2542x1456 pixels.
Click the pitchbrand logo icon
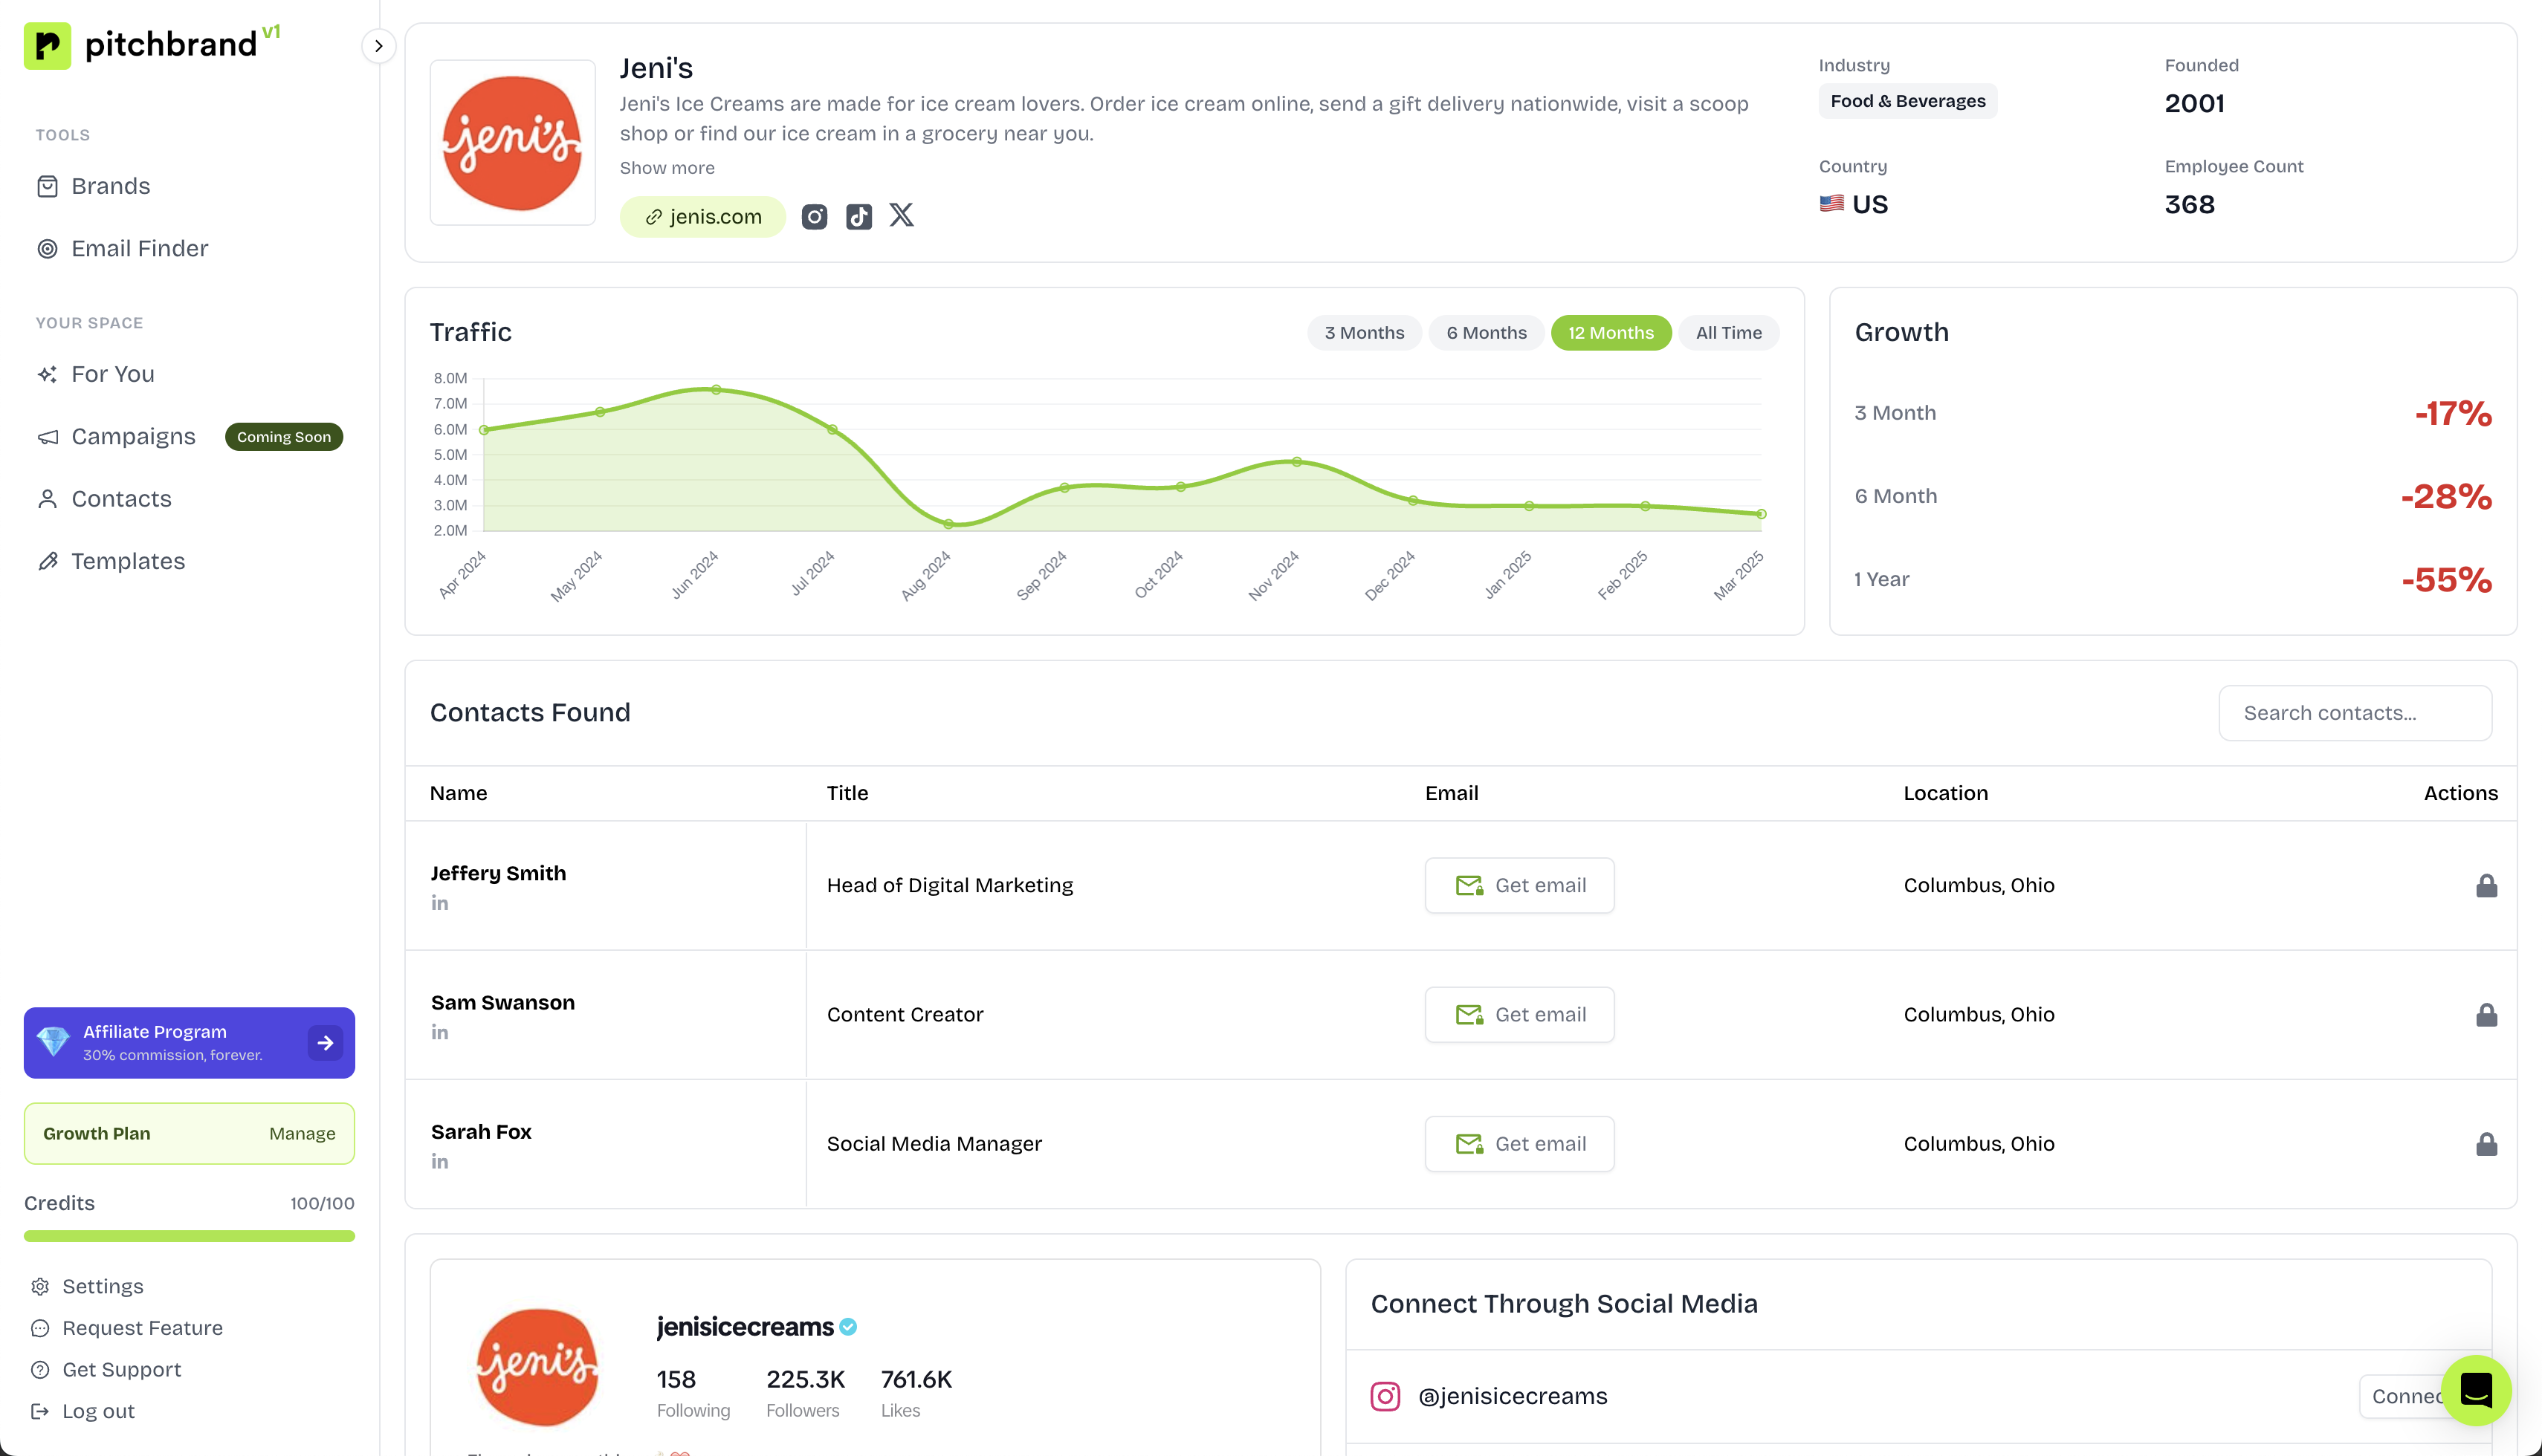(47, 45)
